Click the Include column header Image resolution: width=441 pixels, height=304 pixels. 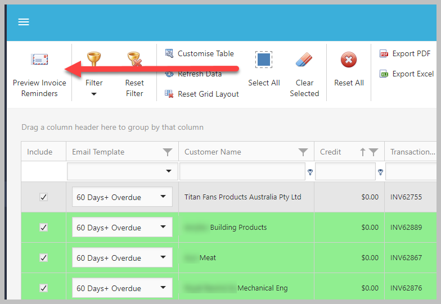(44, 152)
